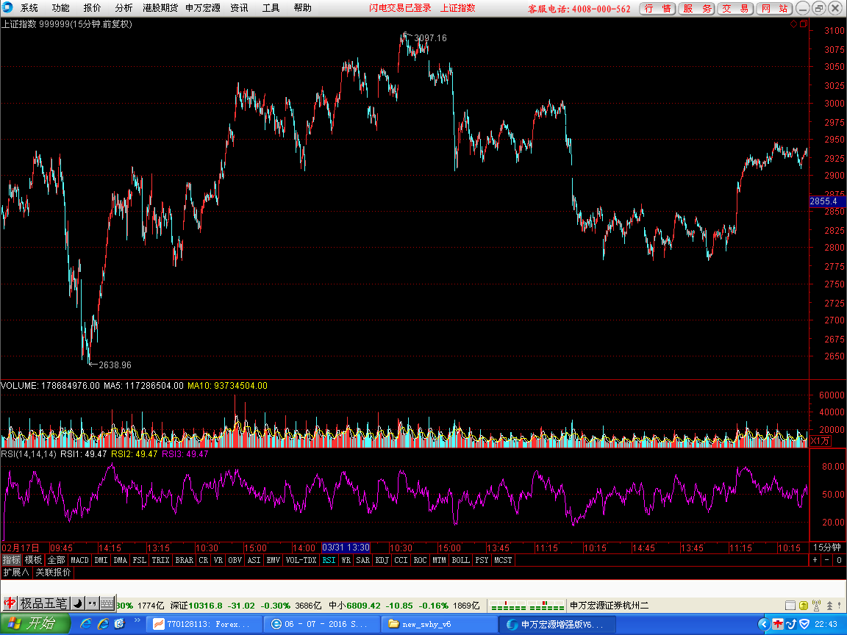This screenshot has width=847, height=635.
Task: Switch indicator to EMV
Action: tap(274, 560)
